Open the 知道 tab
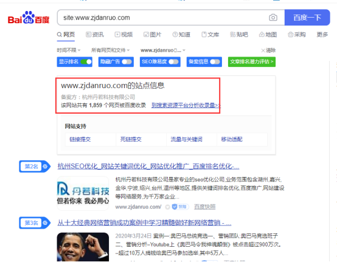 (x=181, y=35)
